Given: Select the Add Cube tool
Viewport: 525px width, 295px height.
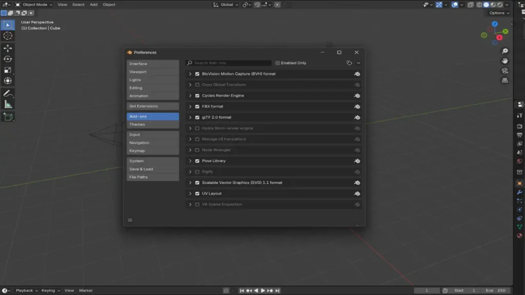Looking at the screenshot, I should 8,117.
